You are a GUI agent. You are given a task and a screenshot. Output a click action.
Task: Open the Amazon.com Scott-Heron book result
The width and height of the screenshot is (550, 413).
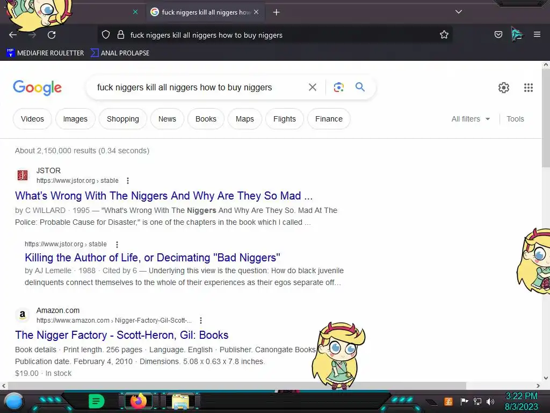coord(122,335)
